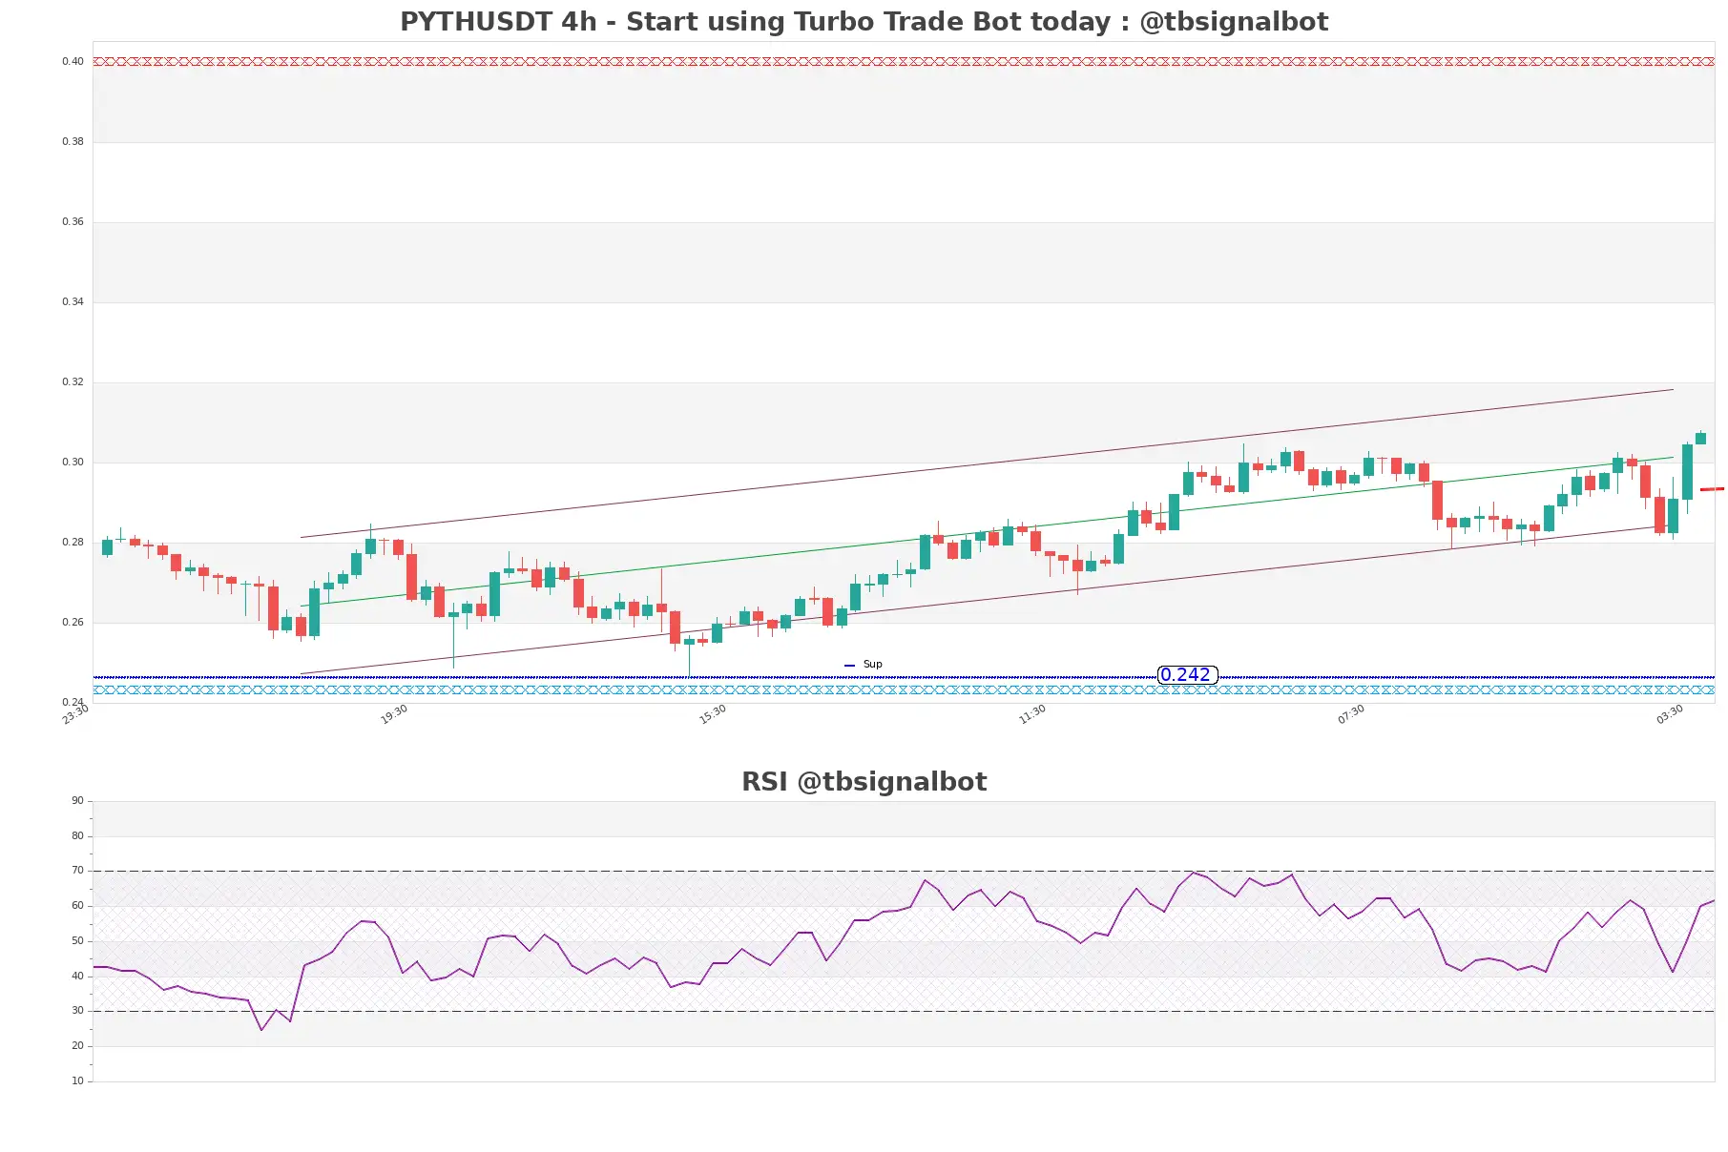Click the 03:30 time axis label
The height and width of the screenshot is (1152, 1728).
coord(1670,714)
